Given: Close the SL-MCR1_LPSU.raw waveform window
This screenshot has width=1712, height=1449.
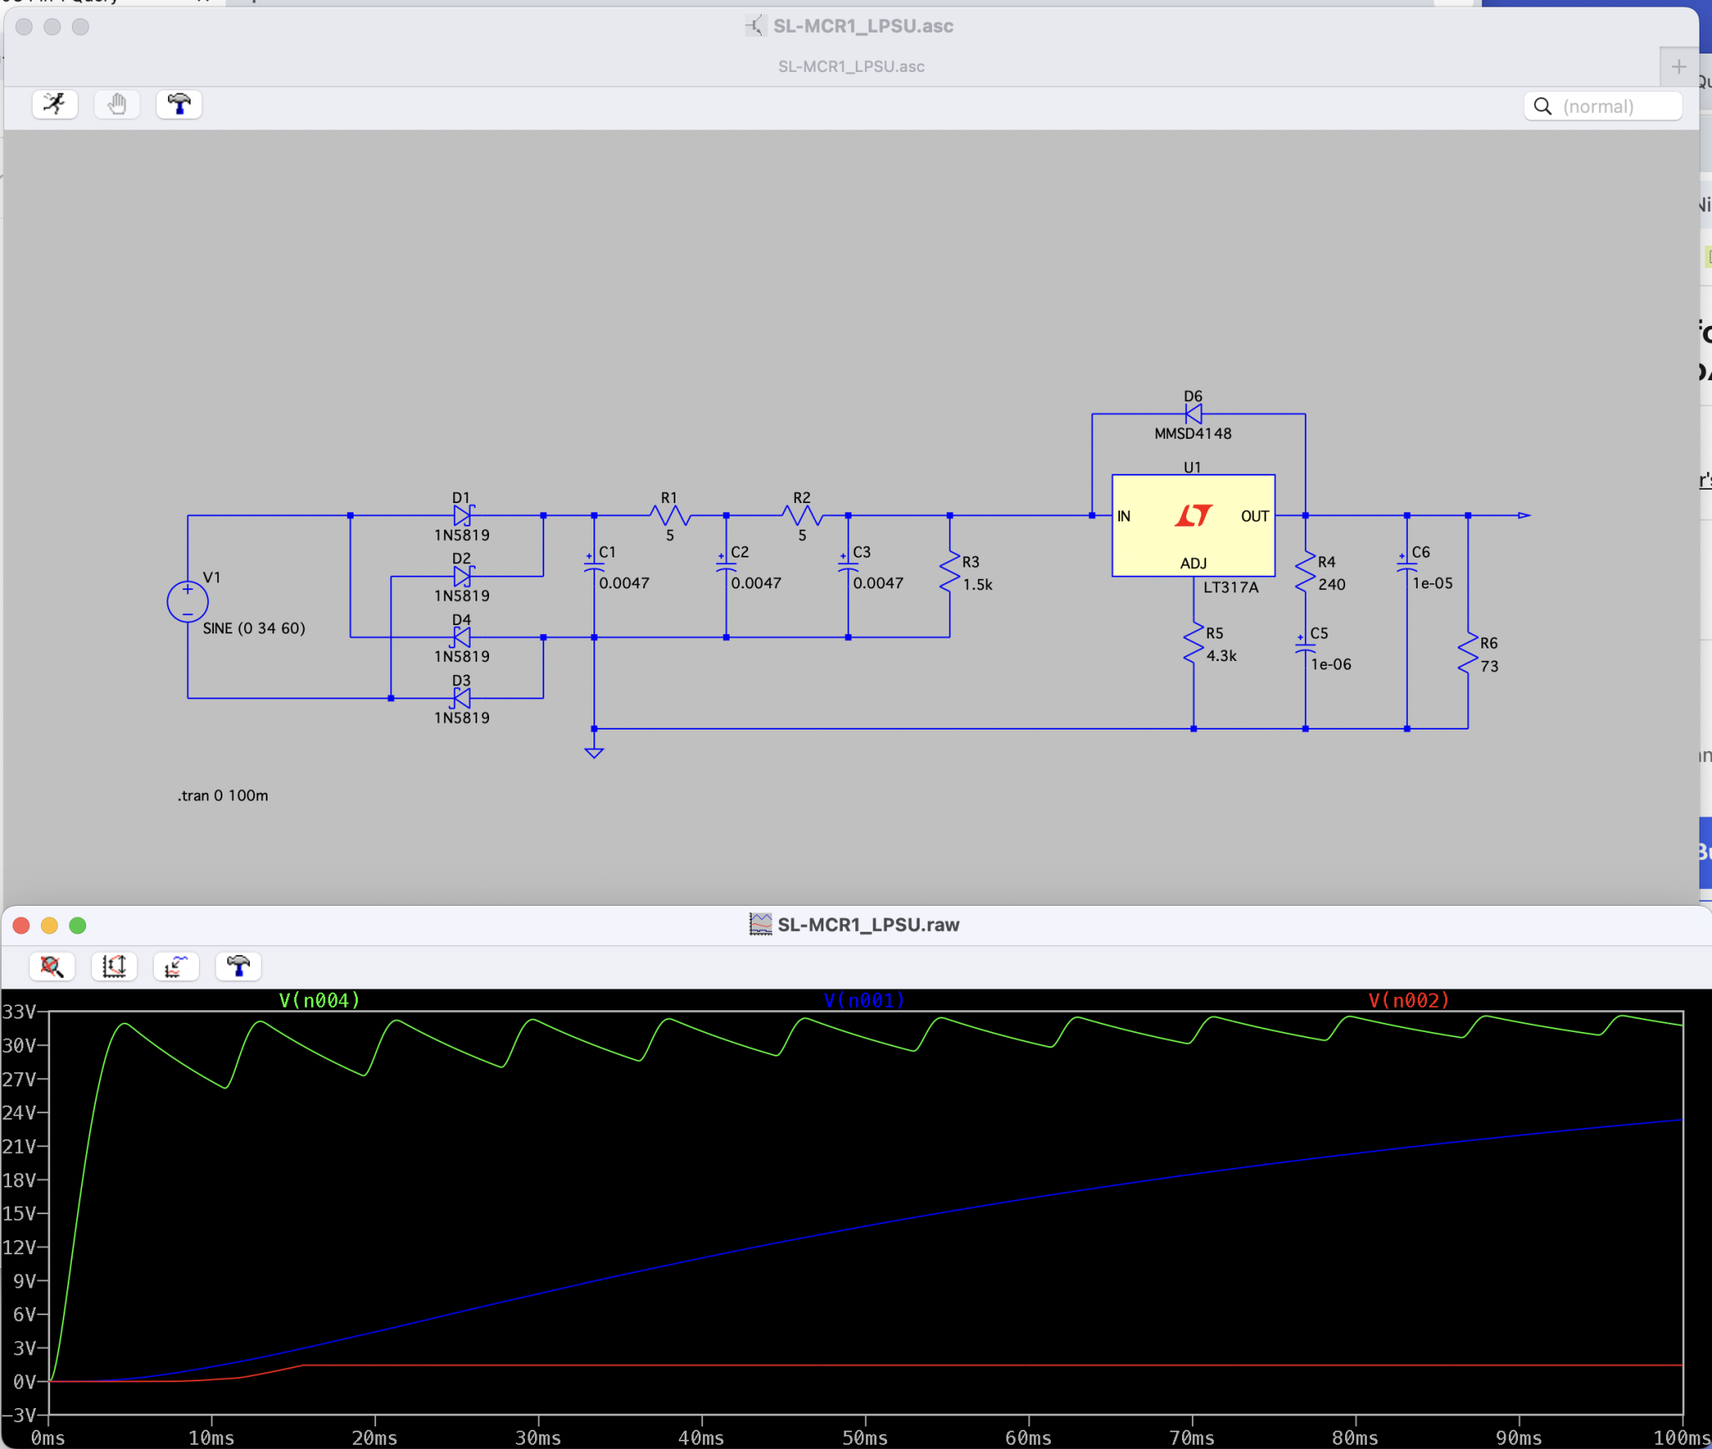Looking at the screenshot, I should point(22,925).
